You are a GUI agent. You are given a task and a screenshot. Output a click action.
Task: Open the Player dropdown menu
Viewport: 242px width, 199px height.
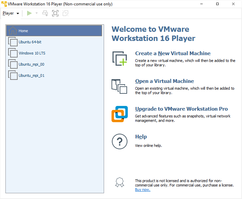(11, 14)
